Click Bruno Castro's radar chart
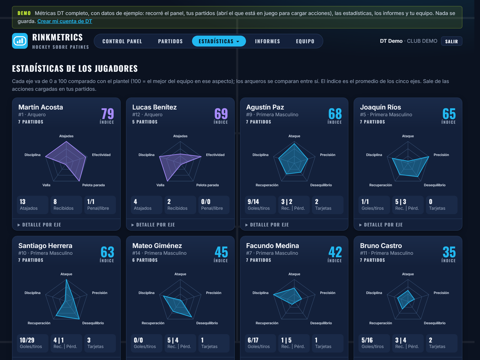This screenshot has width=480, height=360. pyautogui.click(x=408, y=299)
